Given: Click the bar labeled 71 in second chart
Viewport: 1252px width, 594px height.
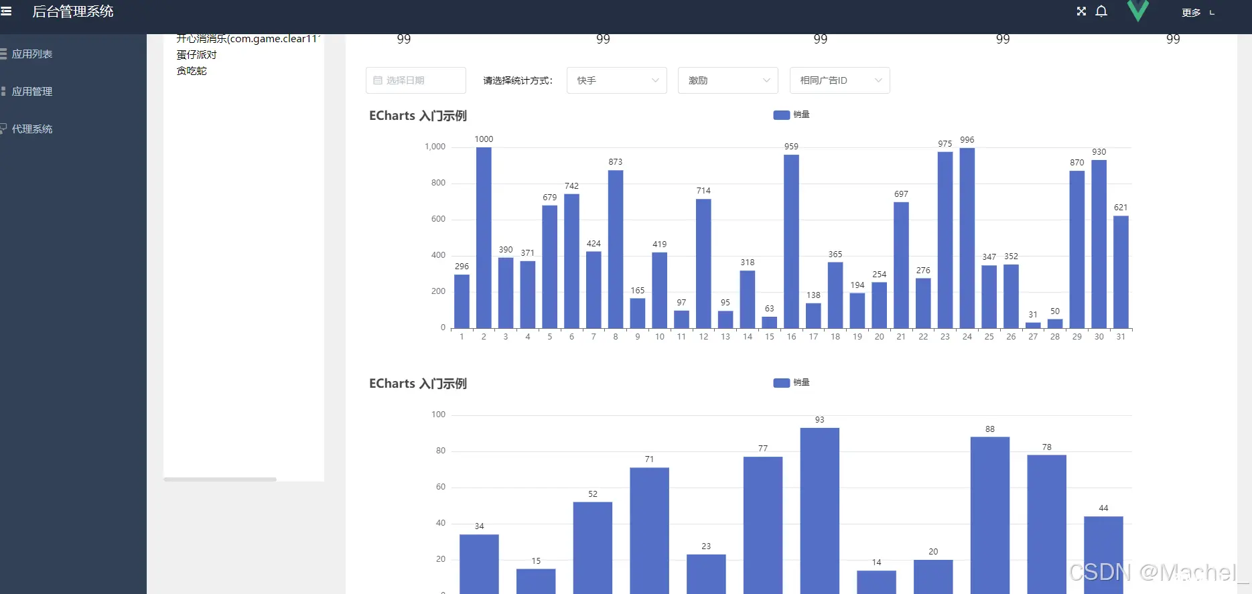Looking at the screenshot, I should coord(650,531).
